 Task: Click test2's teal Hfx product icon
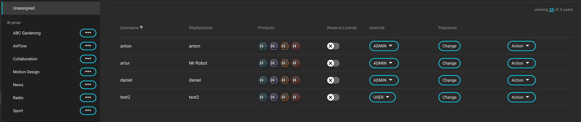coord(263,97)
